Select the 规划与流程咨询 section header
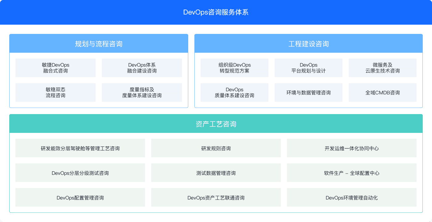 (99, 43)
